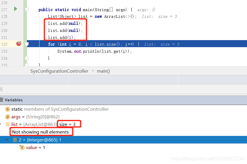Image resolution: width=247 pixels, height=164 pixels.
Task: Collapse the Integer@865 element node
Action: point(7,140)
